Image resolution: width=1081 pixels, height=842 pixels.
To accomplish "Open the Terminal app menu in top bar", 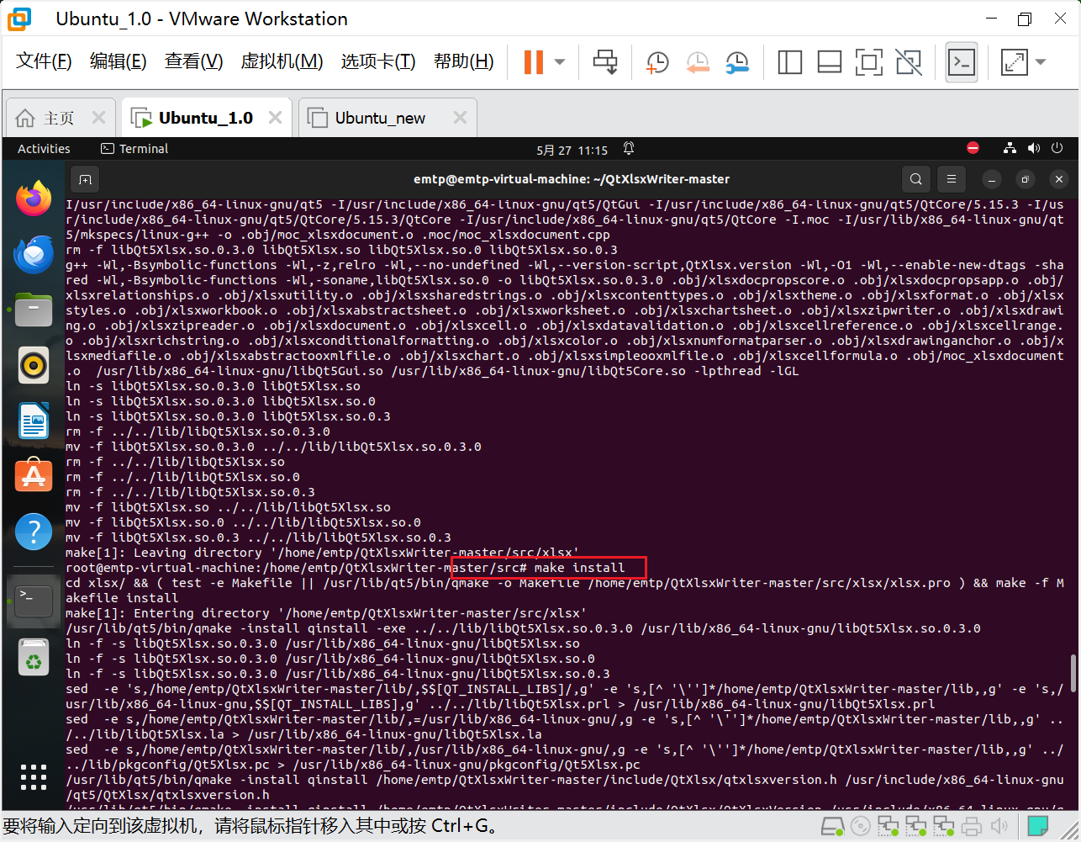I will tap(134, 149).
